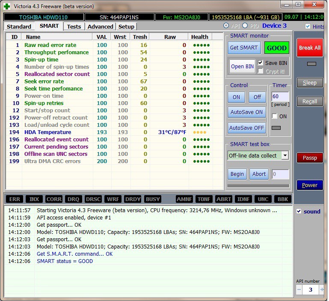The width and height of the screenshot is (329, 301).
Task: Turn SMART control ON
Action: [x=236, y=97]
